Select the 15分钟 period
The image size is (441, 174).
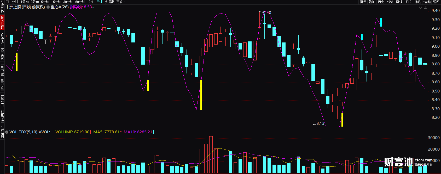click(56, 2)
